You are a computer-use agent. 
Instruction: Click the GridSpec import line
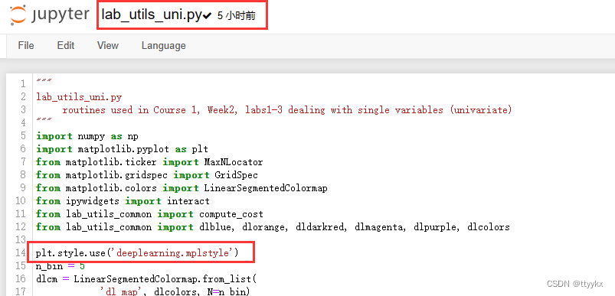pyautogui.click(x=147, y=175)
